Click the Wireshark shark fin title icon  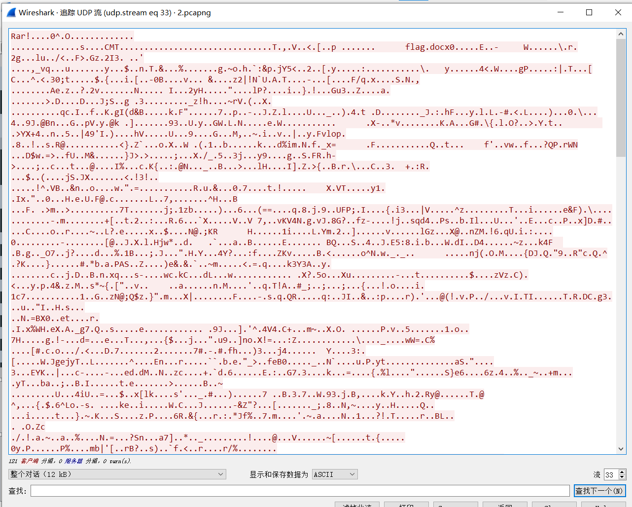point(11,12)
